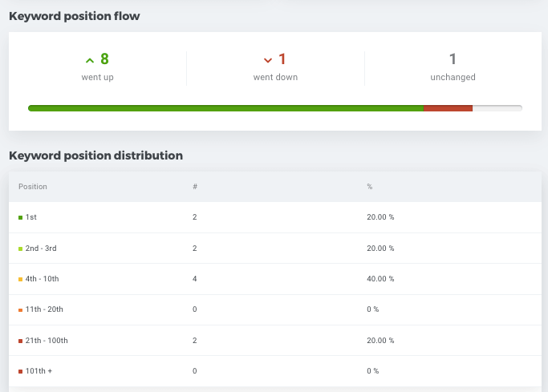The width and height of the screenshot is (548, 392).
Task: Click the Keyword position distribution heading
Action: click(x=95, y=156)
